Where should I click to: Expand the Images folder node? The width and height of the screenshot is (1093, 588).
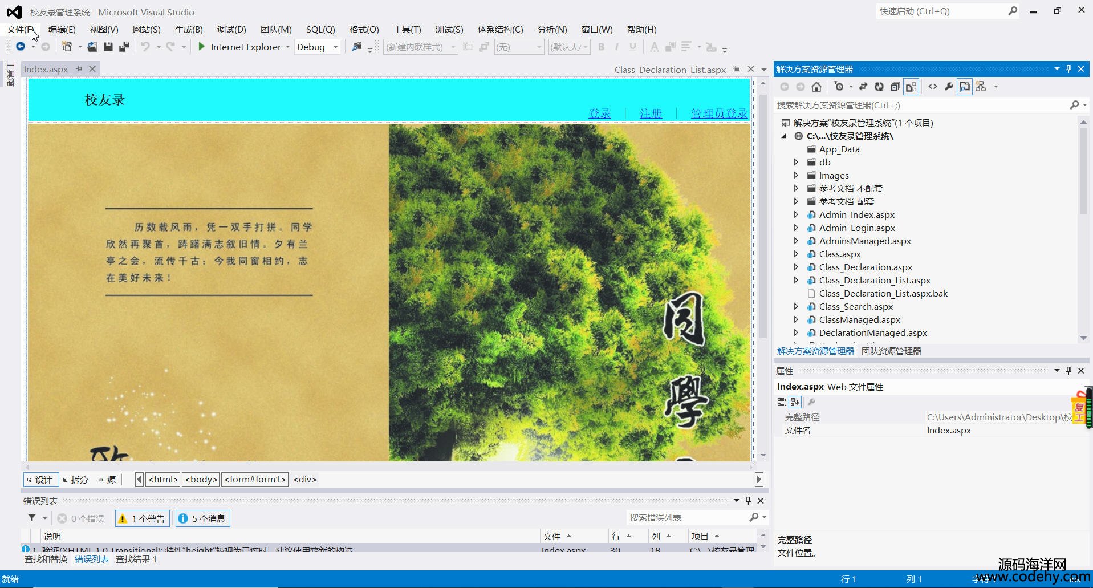tap(796, 176)
